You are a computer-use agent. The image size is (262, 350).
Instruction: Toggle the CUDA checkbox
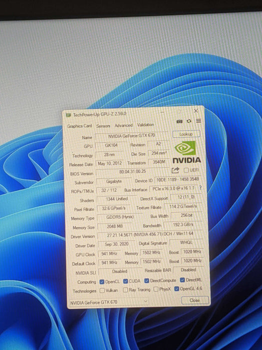click(126, 281)
